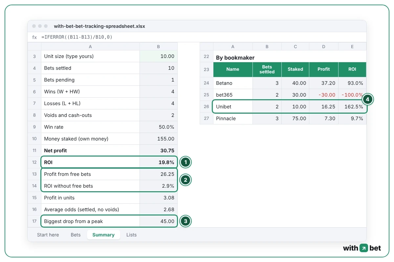Select the 26.25 free bets profit cell
The height and width of the screenshot is (262, 394).
(159, 174)
